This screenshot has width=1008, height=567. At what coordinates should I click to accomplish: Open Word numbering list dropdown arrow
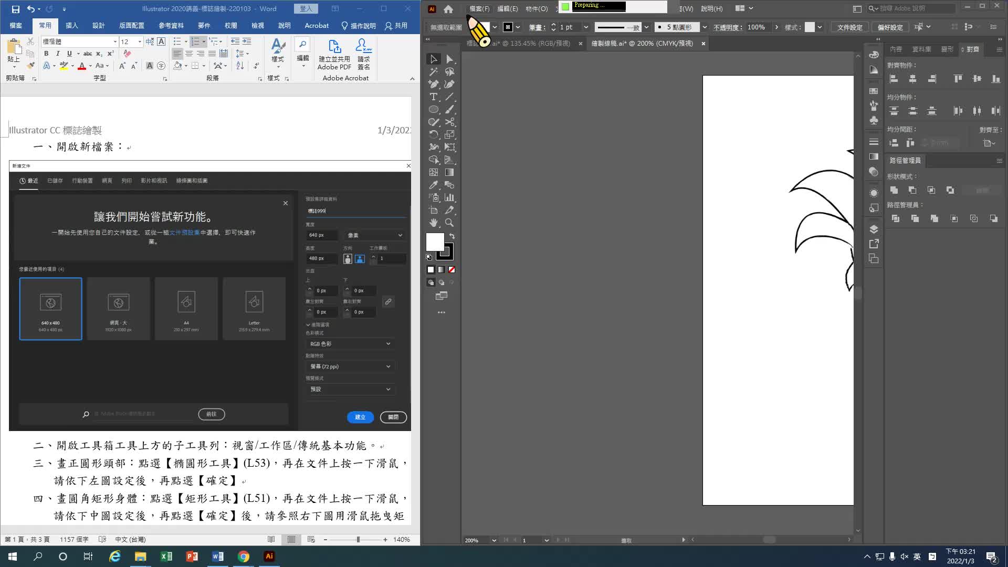pos(204,41)
